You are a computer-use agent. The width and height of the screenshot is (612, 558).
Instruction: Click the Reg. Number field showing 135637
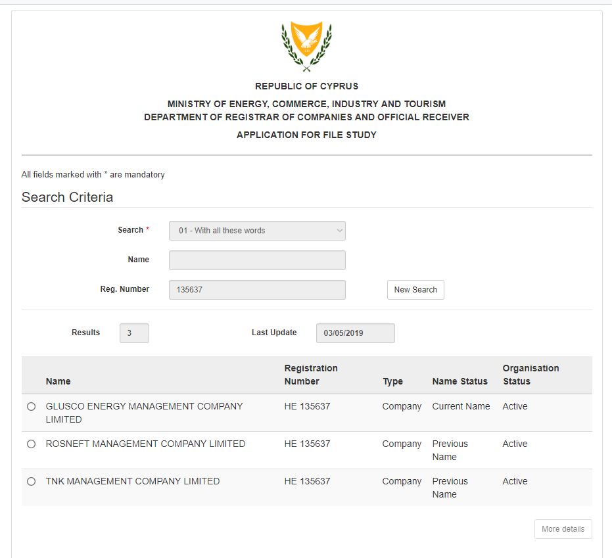pyautogui.click(x=257, y=290)
